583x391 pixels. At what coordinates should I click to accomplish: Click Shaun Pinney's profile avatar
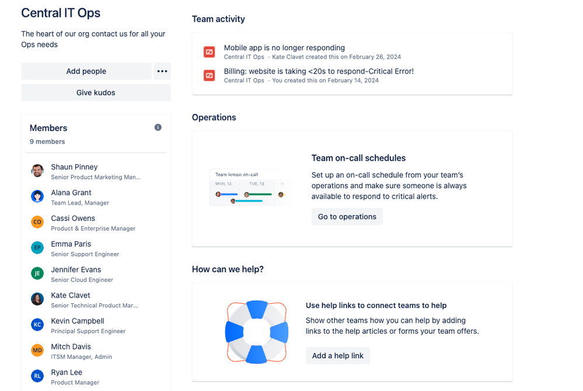click(37, 171)
